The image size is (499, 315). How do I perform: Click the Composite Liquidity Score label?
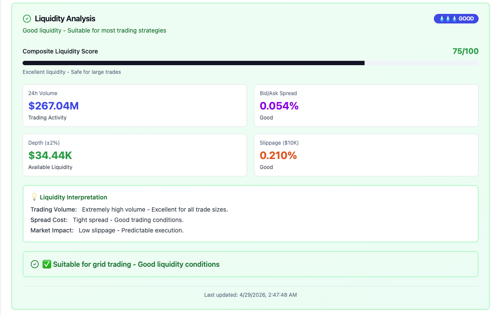(x=60, y=51)
